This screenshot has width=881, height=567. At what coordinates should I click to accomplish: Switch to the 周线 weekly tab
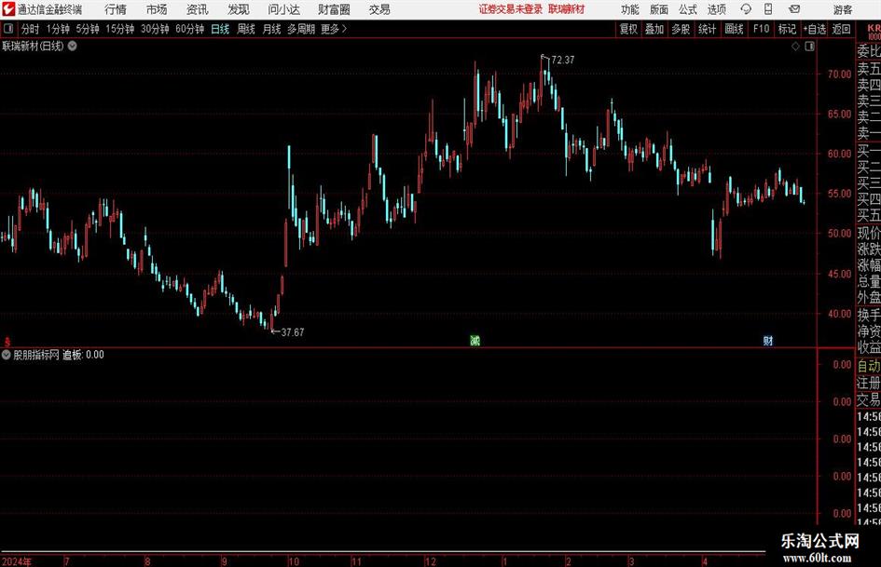click(246, 29)
